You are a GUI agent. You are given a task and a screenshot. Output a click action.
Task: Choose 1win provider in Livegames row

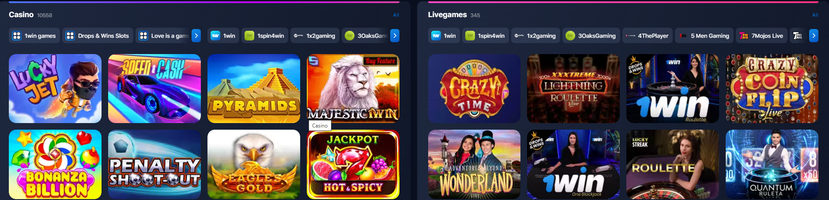pyautogui.click(x=444, y=36)
